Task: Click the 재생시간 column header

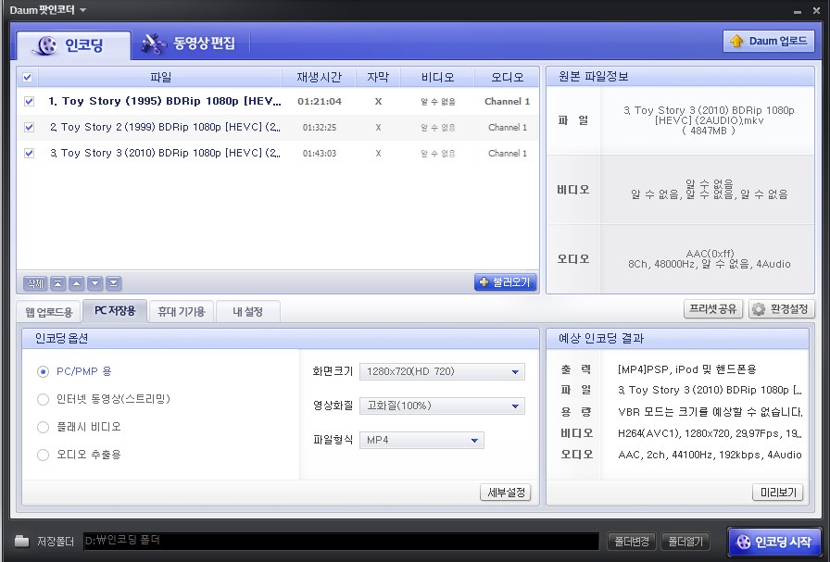Action: [x=320, y=77]
